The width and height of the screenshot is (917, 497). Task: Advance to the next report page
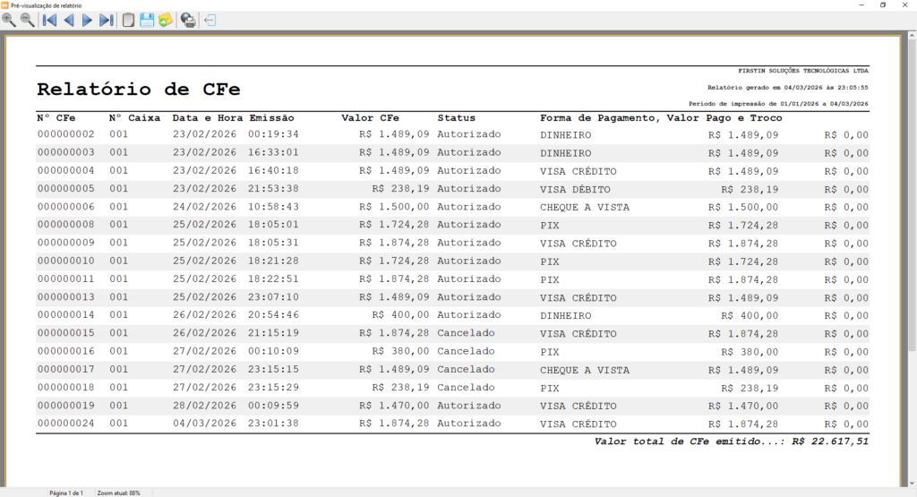coord(87,21)
